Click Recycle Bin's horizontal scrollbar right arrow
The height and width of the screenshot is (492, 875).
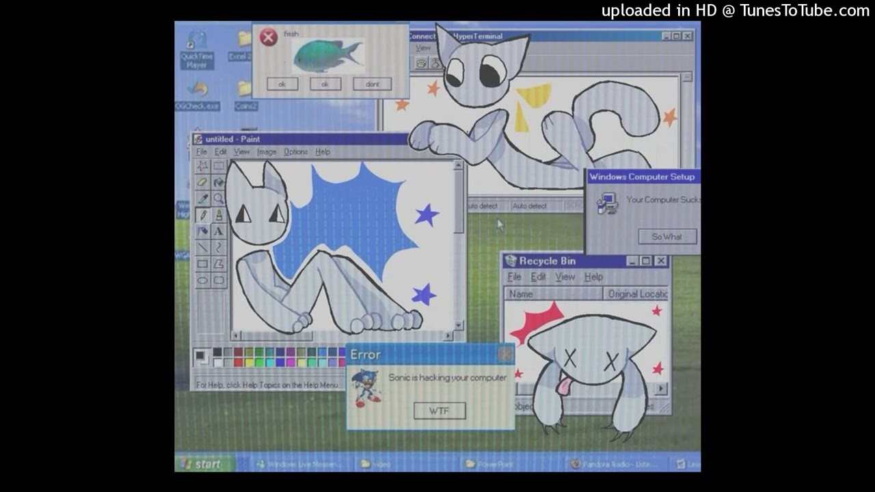tap(661, 389)
